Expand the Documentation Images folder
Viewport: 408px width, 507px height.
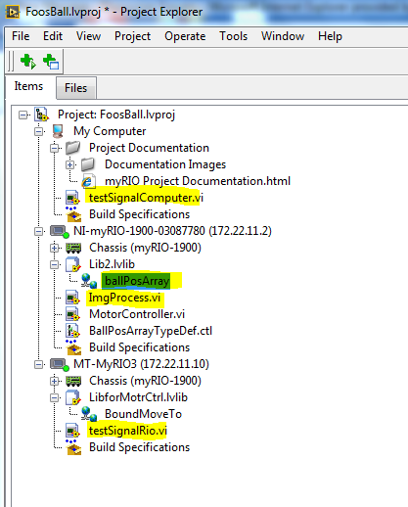[69, 164]
